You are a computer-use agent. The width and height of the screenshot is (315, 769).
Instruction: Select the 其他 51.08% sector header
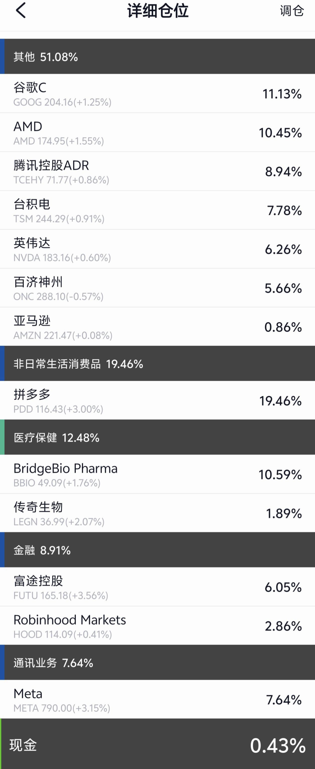tap(158, 56)
